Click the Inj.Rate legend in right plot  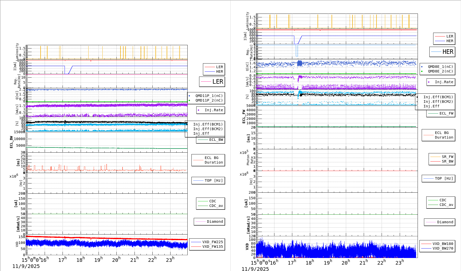(444, 82)
